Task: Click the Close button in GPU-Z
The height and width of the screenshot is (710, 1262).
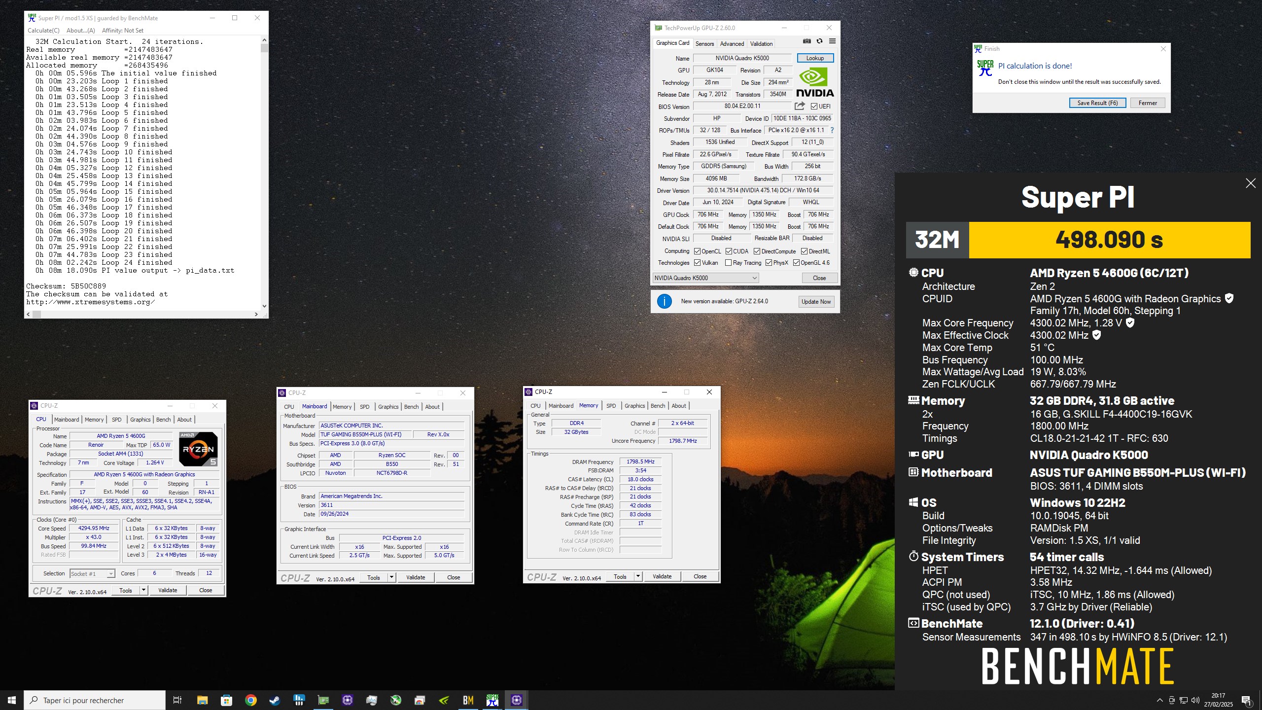Action: tap(819, 278)
